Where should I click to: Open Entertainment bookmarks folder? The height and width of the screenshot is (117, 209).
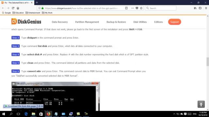[x=33, y=13]
